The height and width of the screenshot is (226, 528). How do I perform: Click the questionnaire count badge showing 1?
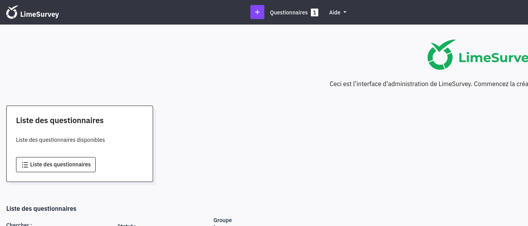click(314, 12)
